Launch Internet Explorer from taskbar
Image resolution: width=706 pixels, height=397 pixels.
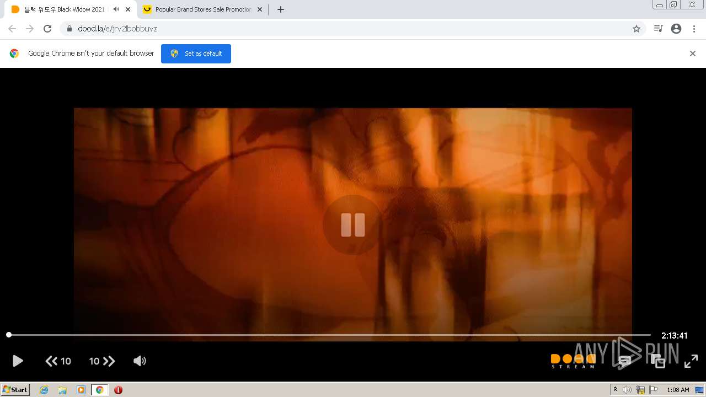tap(44, 390)
